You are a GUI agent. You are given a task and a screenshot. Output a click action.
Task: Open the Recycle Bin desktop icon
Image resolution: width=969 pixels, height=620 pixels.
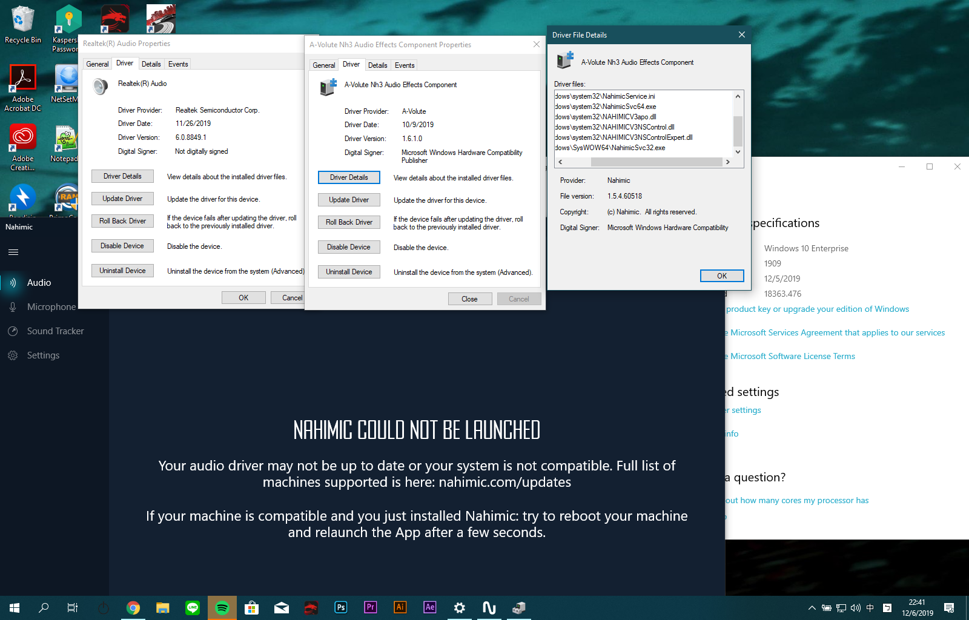tap(23, 24)
